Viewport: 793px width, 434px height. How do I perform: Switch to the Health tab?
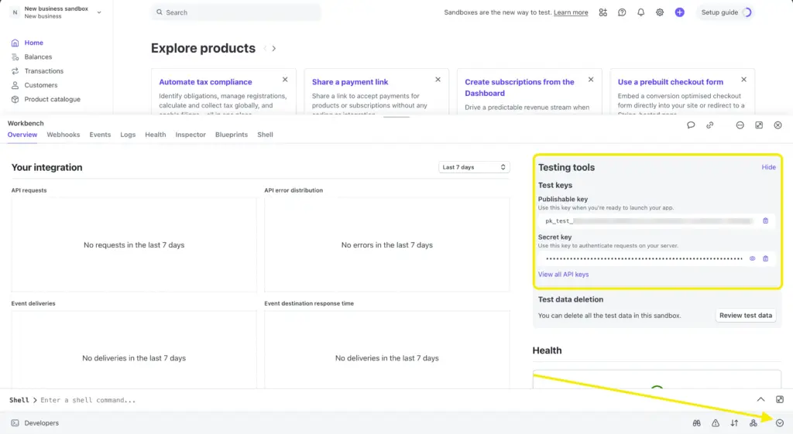point(155,135)
